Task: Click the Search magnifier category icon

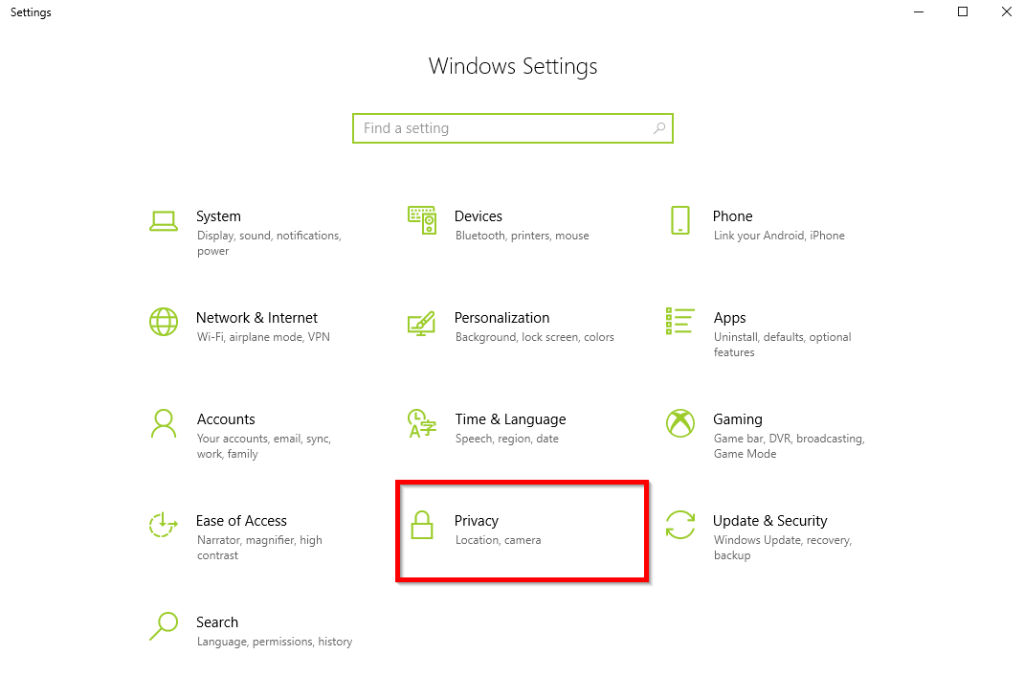Action: click(x=164, y=626)
